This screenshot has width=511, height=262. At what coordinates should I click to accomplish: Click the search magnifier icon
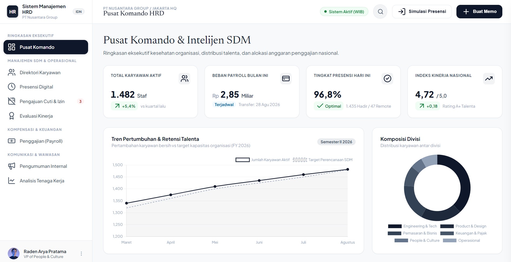pyautogui.click(x=380, y=12)
